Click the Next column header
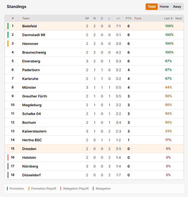The width and height of the screenshot is (188, 197). click(x=179, y=18)
